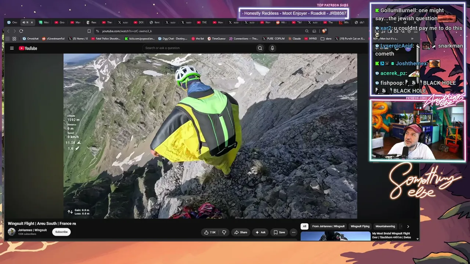Open the kick.com/popout bookmark
The height and width of the screenshot is (264, 470).
140,38
